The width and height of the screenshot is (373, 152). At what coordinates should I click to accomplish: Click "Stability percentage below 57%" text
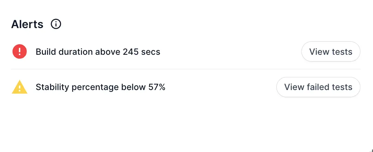tap(100, 87)
